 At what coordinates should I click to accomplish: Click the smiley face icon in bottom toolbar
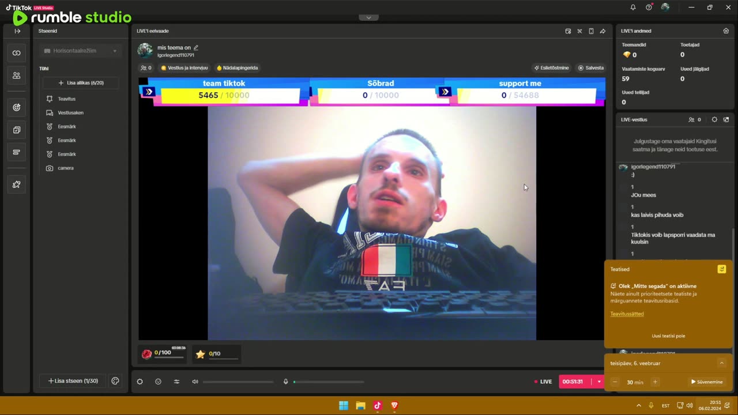point(158,382)
